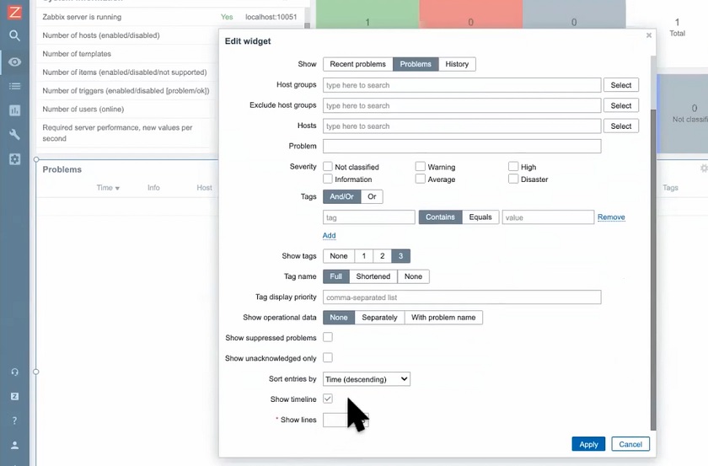Select History in Show options
The width and height of the screenshot is (708, 466).
click(x=457, y=64)
